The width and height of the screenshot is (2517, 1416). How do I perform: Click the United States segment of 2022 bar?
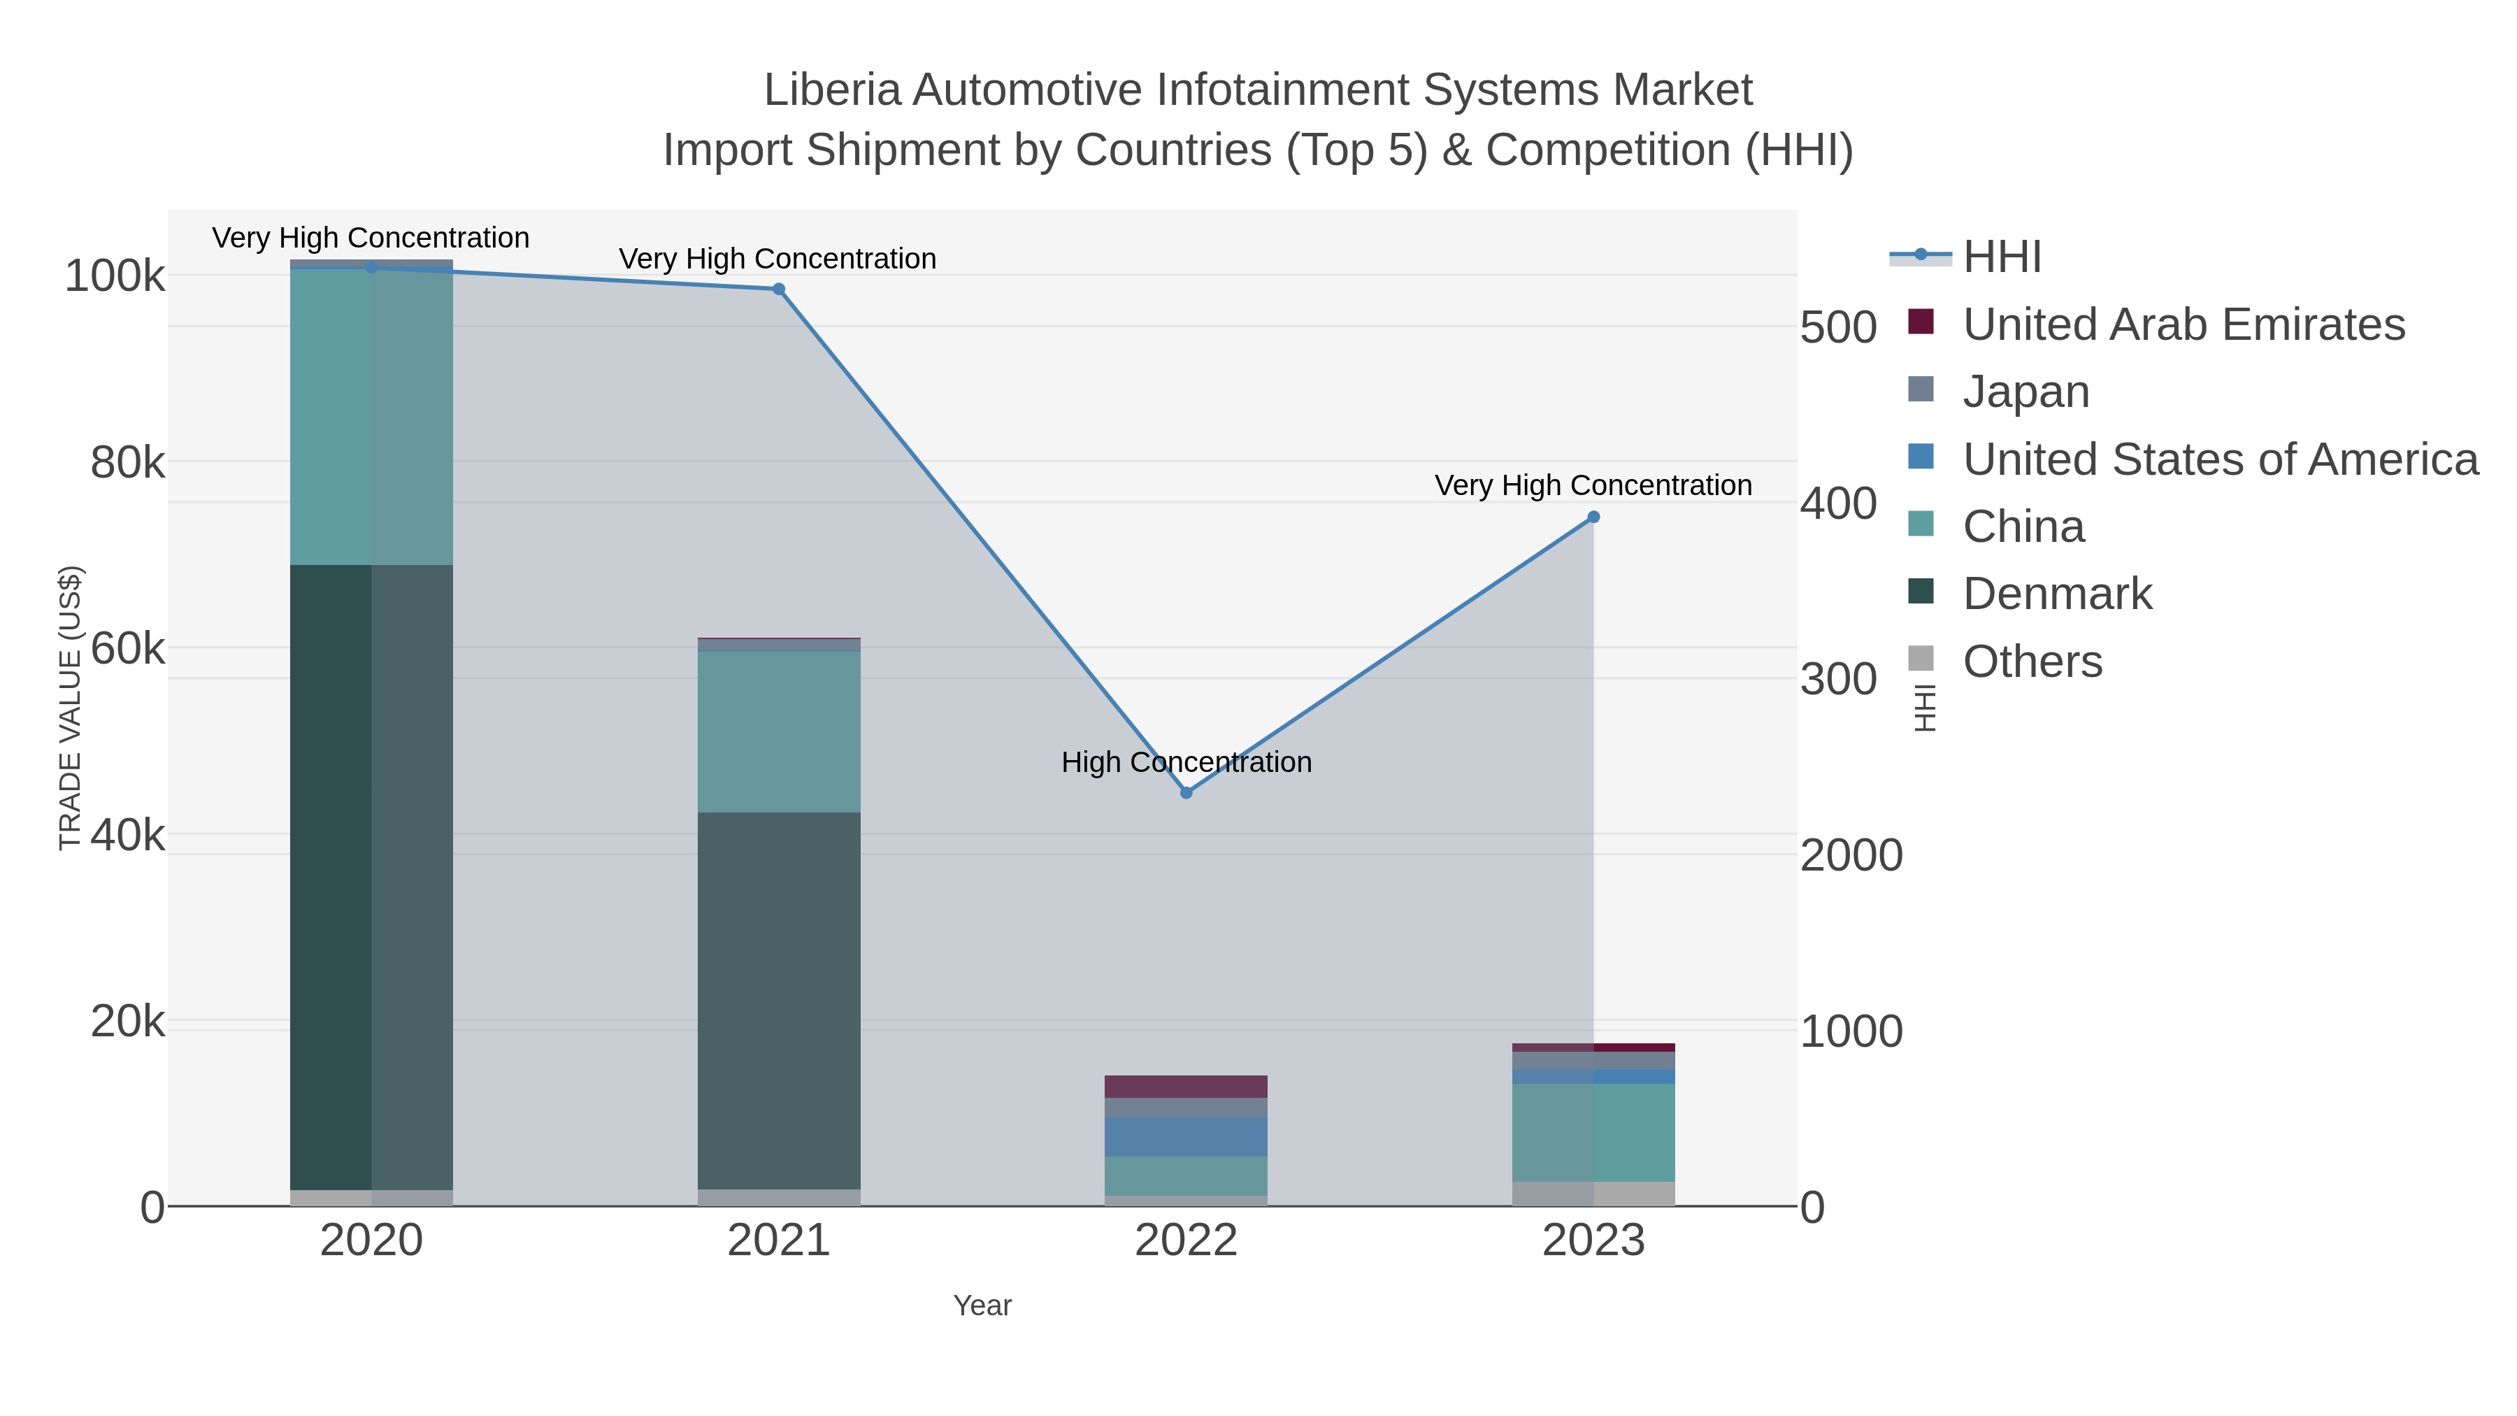point(1186,1138)
